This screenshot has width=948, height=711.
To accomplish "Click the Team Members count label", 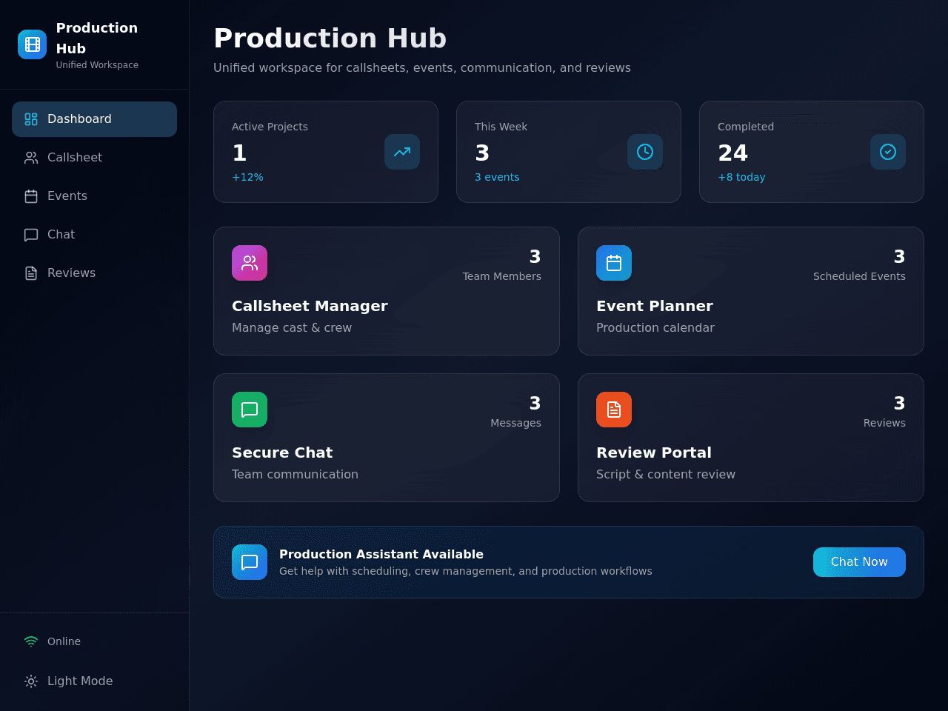I will 502,276.
